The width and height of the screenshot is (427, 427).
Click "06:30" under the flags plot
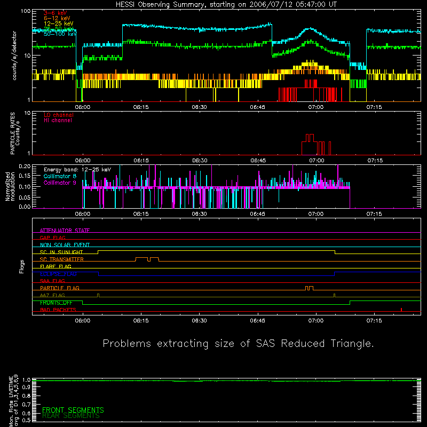[199, 321]
